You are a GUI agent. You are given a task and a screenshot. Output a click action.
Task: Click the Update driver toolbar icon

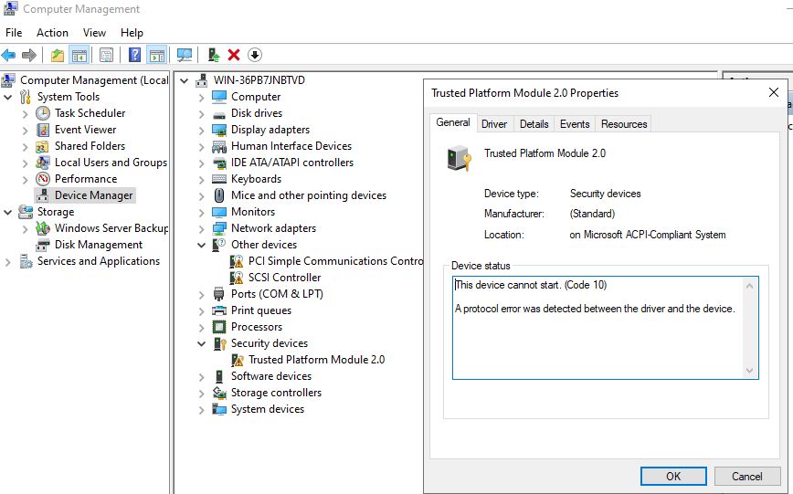point(214,55)
